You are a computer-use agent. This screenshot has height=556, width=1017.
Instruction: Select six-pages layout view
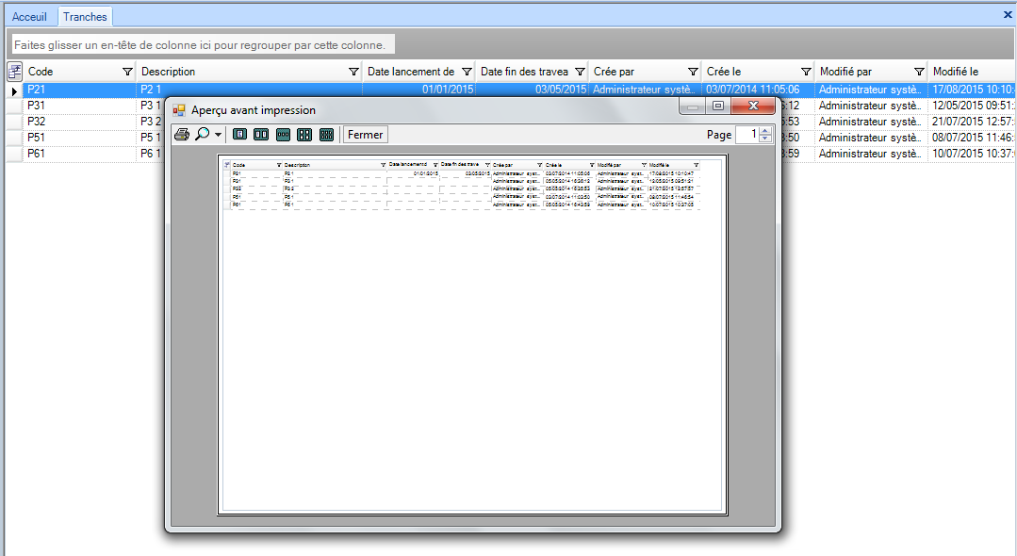click(x=326, y=135)
